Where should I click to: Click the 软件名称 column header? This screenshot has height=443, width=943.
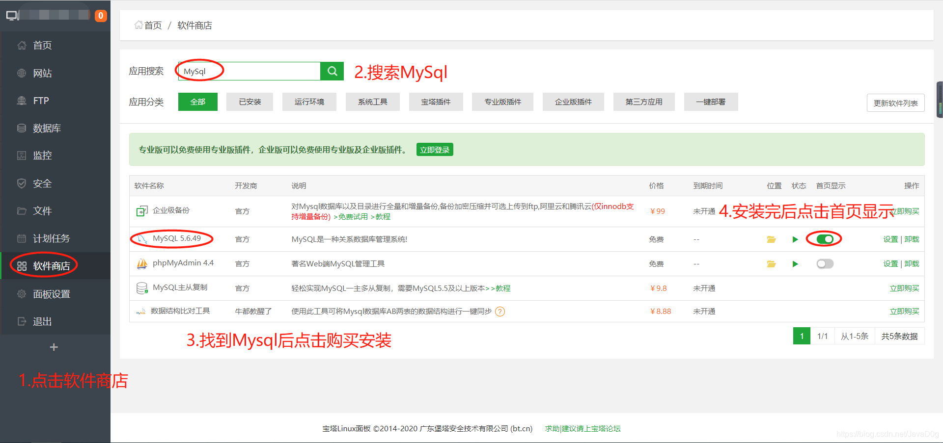[149, 185]
